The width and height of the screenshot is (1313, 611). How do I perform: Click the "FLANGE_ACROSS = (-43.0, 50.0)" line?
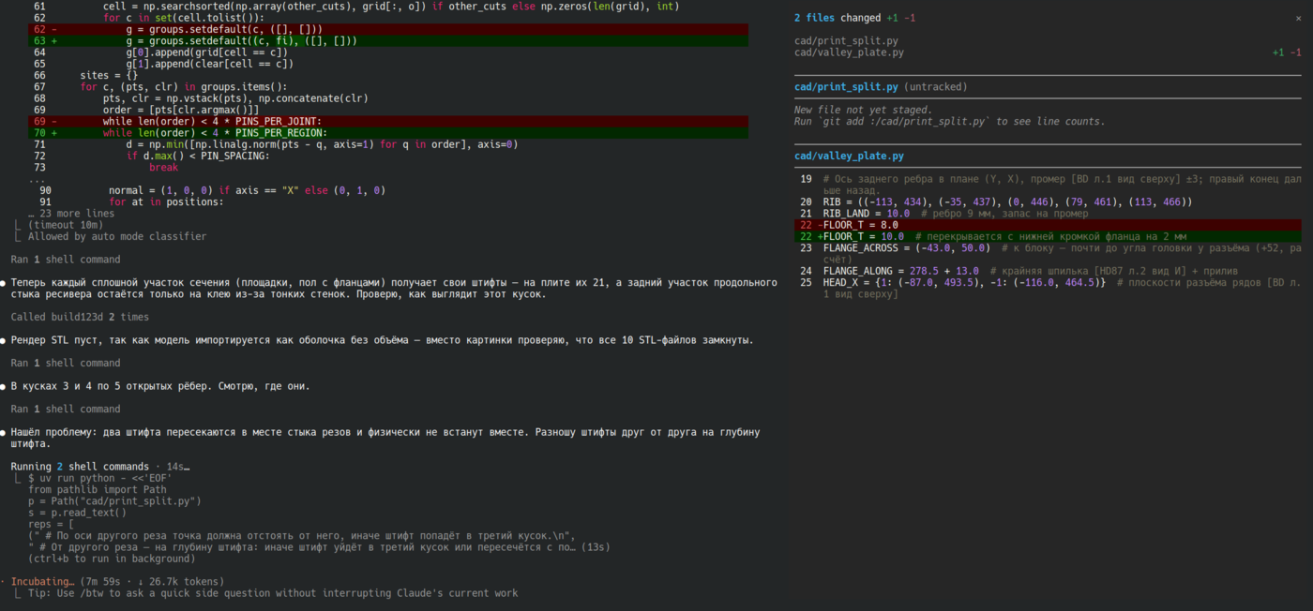pos(1048,253)
